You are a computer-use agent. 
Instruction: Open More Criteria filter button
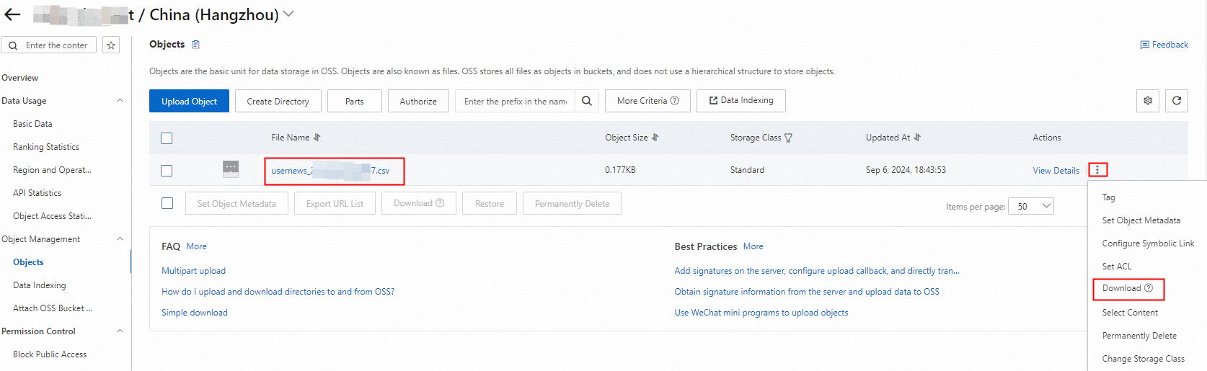(x=647, y=101)
